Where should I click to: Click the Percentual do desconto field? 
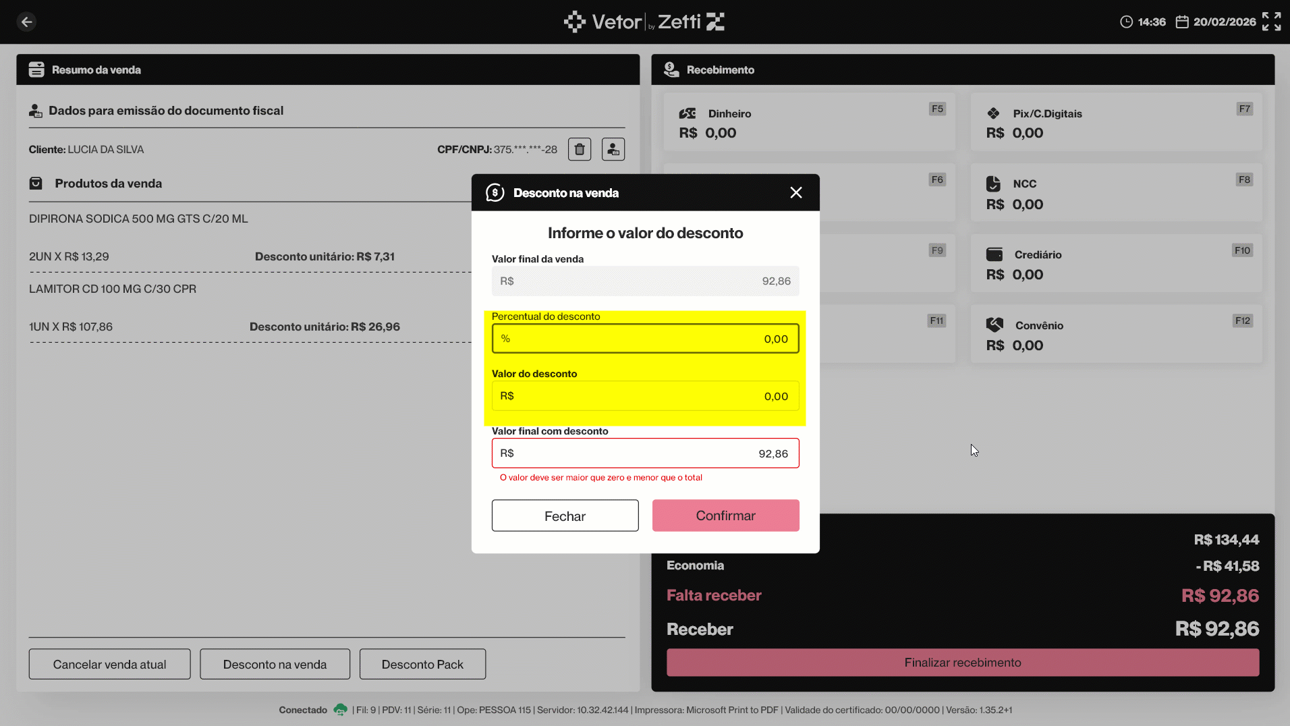pyautogui.click(x=644, y=339)
